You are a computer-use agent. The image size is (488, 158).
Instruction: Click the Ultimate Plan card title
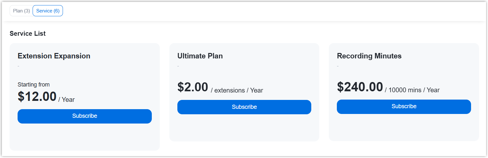pyautogui.click(x=200, y=56)
